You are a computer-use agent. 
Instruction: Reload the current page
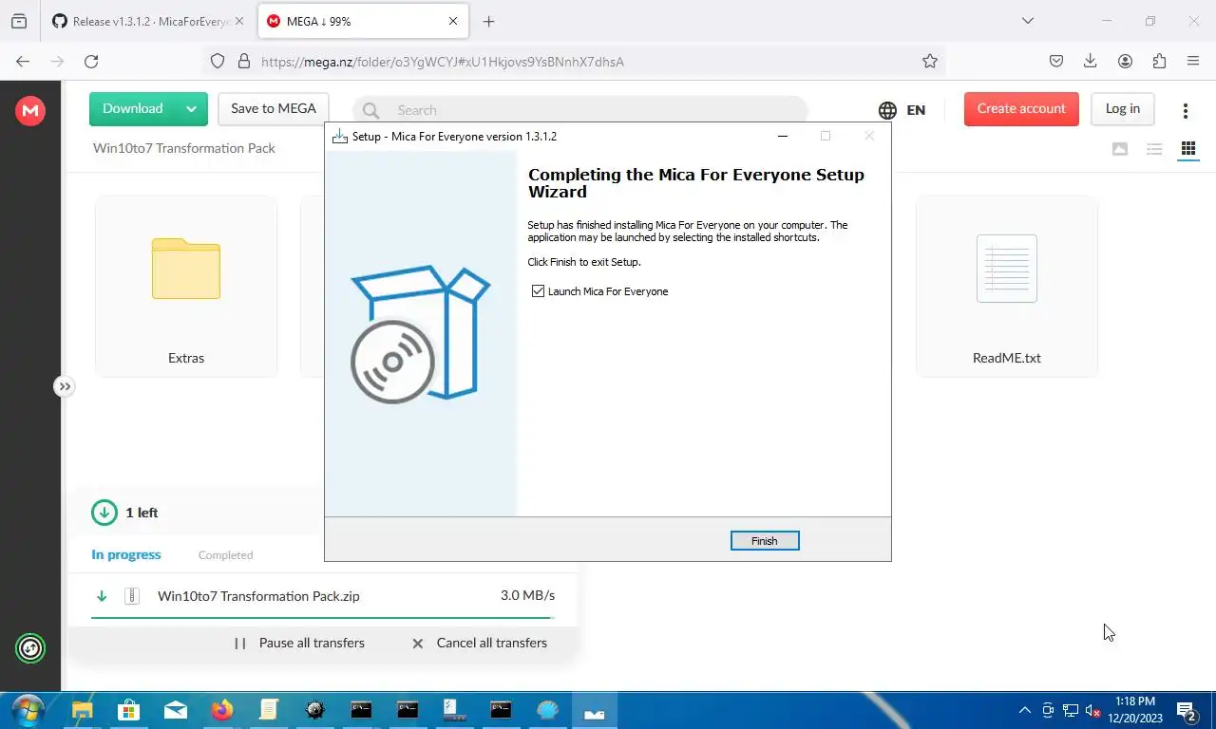tap(91, 61)
